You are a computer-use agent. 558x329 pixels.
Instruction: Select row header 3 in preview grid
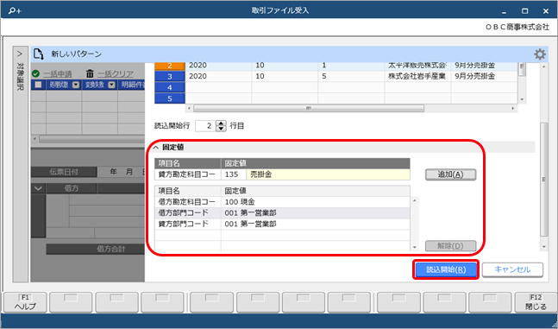(170, 76)
